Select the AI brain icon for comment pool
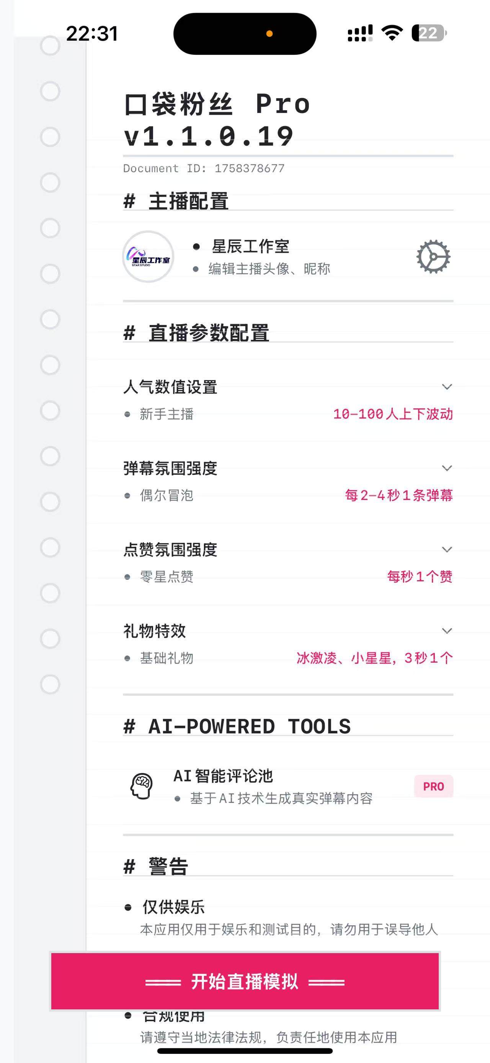This screenshot has width=490, height=1063. (142, 786)
